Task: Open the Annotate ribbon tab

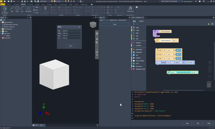Action: pyautogui.click(x=30, y=4)
